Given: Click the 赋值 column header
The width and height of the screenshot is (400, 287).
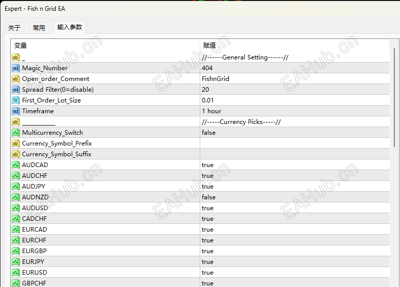Looking at the screenshot, I should point(295,46).
